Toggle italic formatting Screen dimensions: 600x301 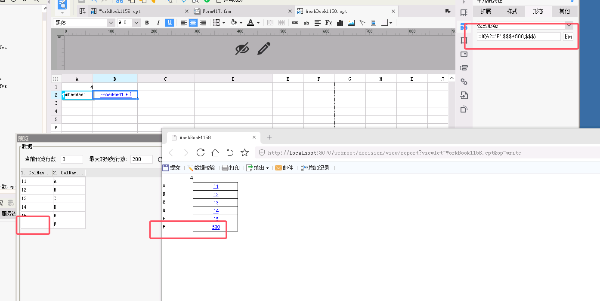pos(158,23)
